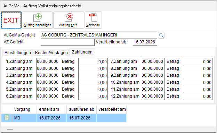The height and width of the screenshot is (133, 217).
Task: Sort by the Vorgang column header
Action: (x=24, y=109)
